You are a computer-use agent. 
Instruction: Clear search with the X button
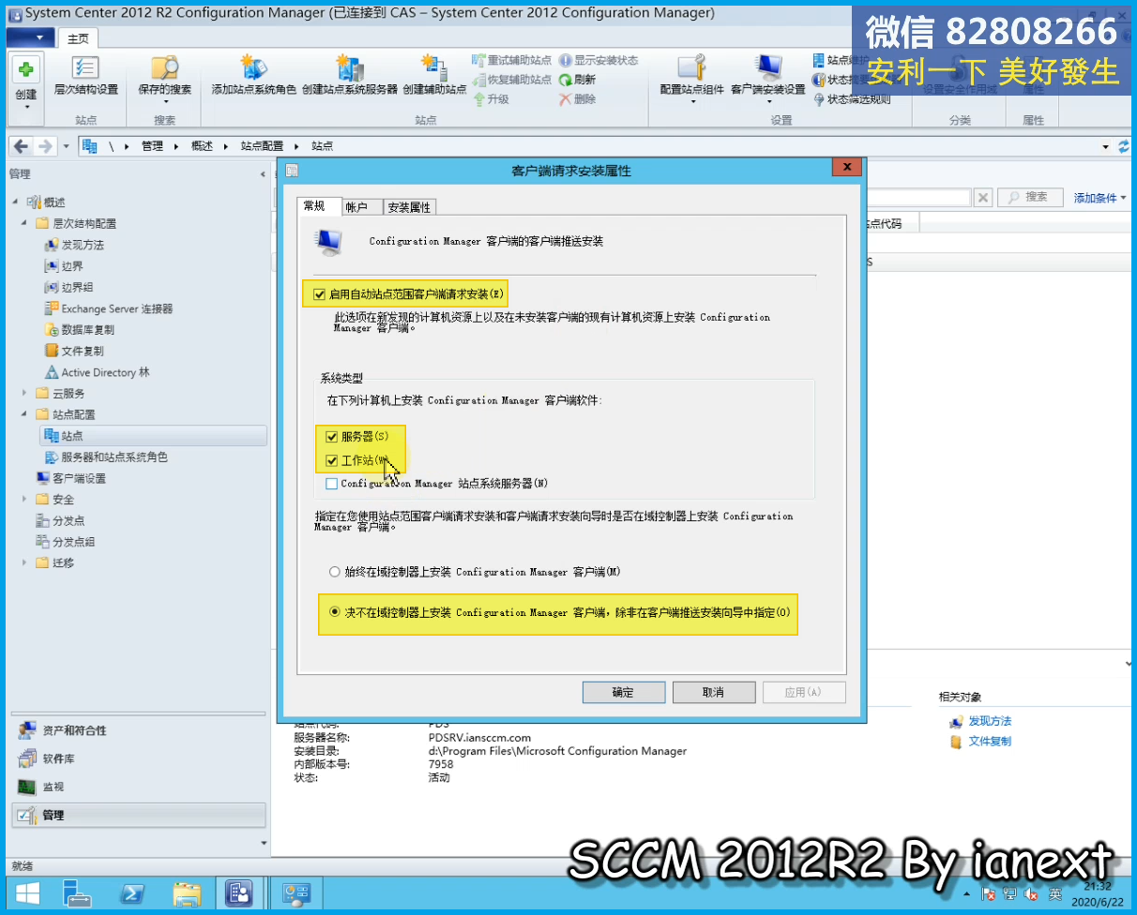[982, 197]
